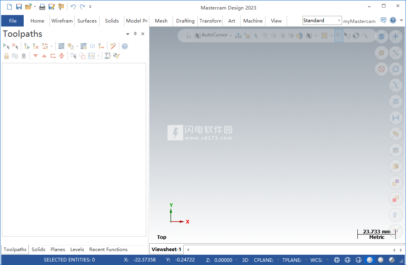Open the Drafting ribbon tab
The width and height of the screenshot is (406, 265).
[x=185, y=21]
